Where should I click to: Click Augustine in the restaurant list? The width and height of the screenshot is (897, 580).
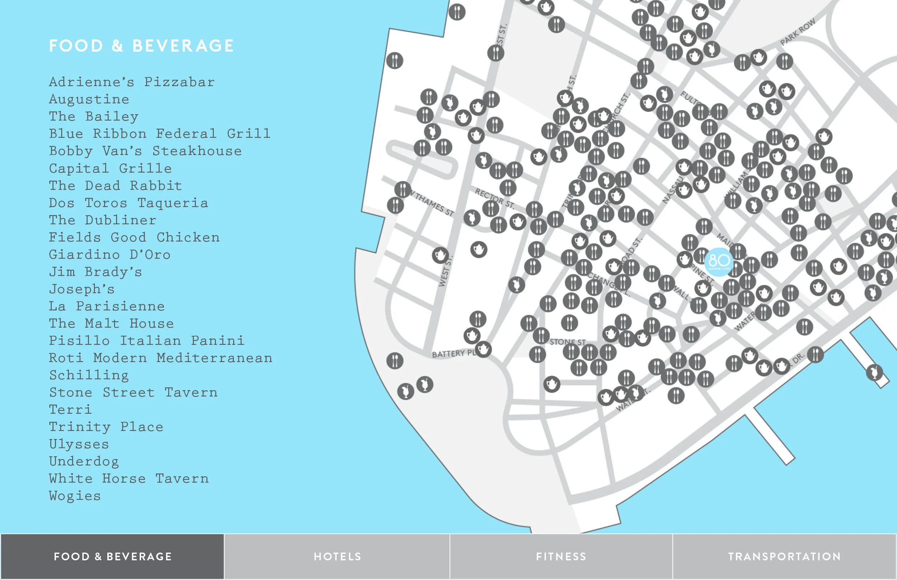[x=89, y=99]
